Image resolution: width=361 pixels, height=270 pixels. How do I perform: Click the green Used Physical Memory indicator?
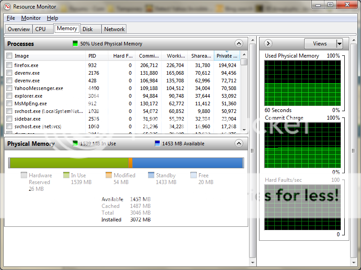(75, 44)
